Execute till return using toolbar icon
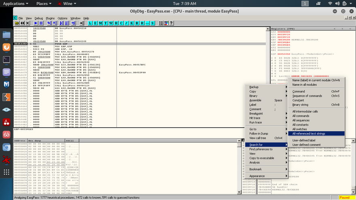The width and height of the screenshot is (356, 200). (73, 23)
